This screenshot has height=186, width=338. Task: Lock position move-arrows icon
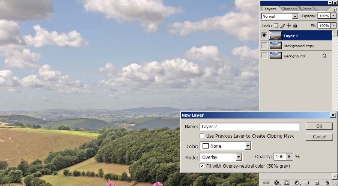(288, 25)
